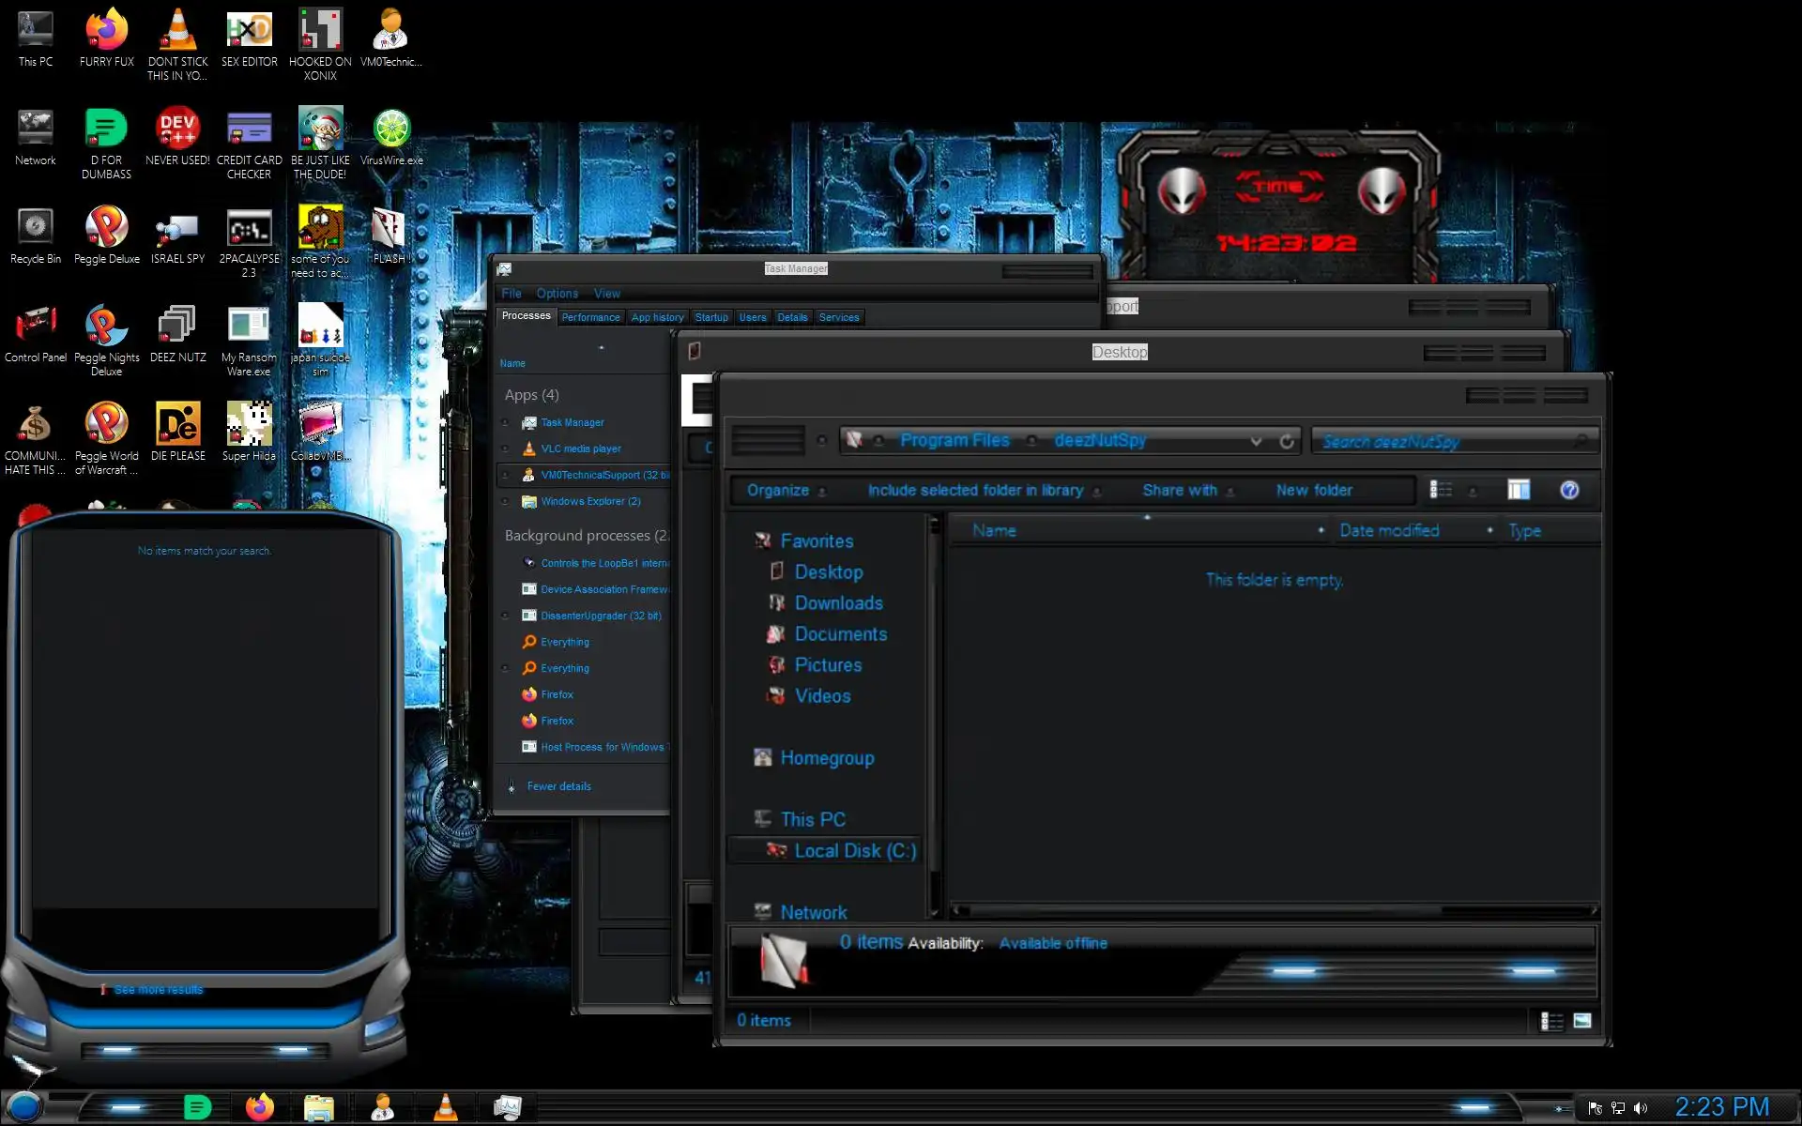
Task: Open VLC from the taskbar
Action: [446, 1108]
